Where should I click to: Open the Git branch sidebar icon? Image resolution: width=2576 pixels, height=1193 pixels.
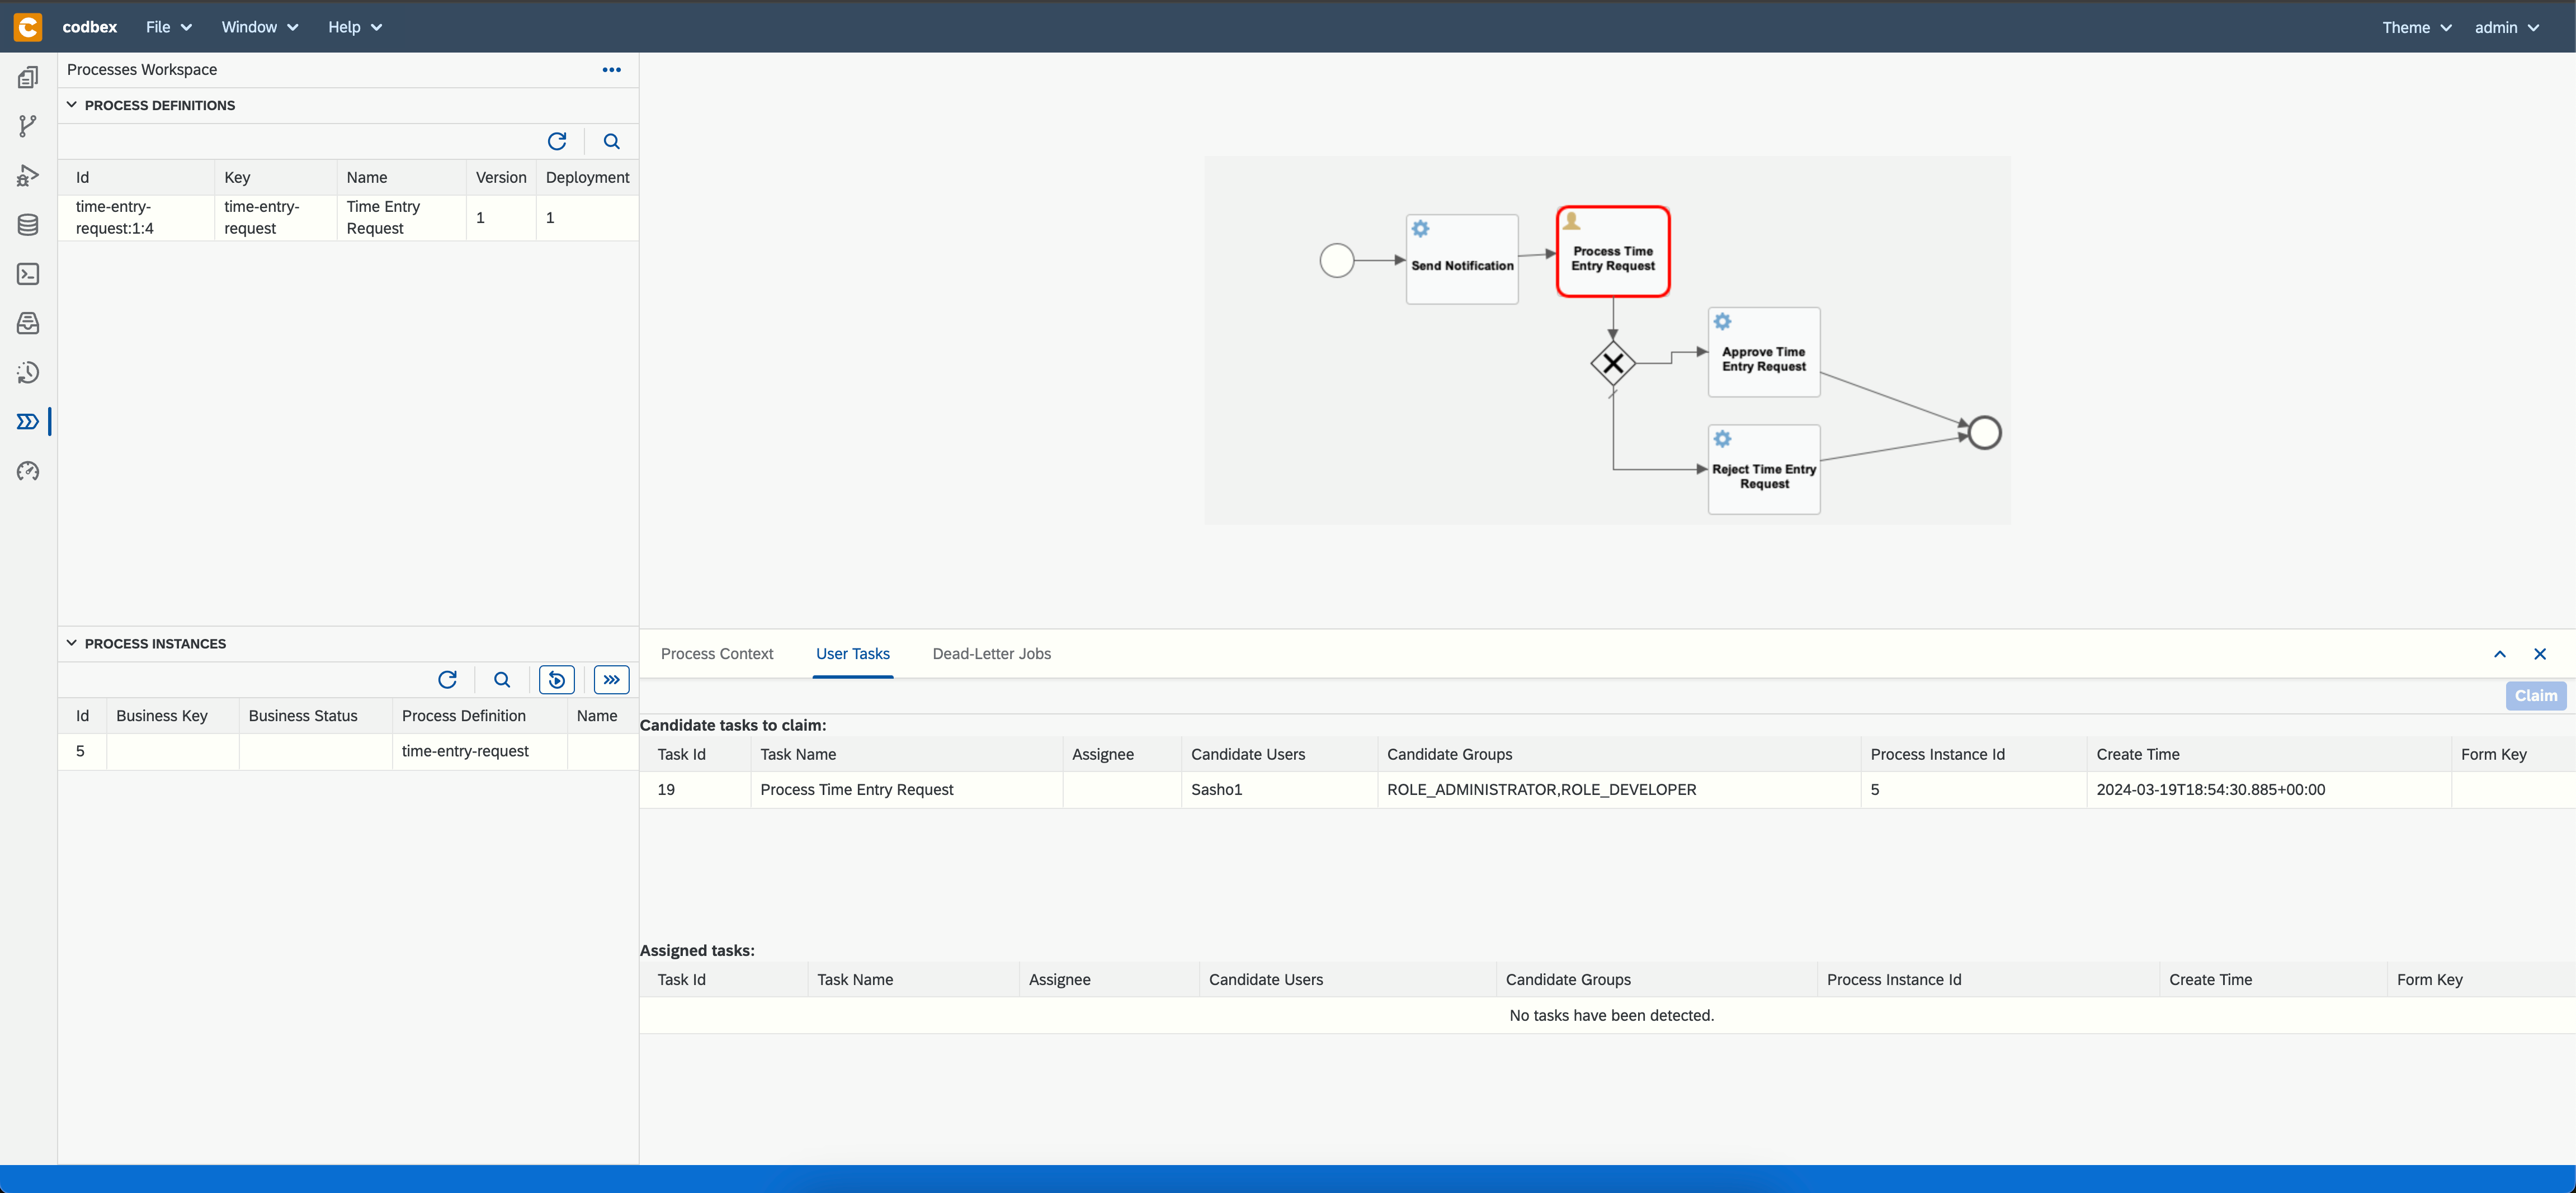(x=28, y=126)
